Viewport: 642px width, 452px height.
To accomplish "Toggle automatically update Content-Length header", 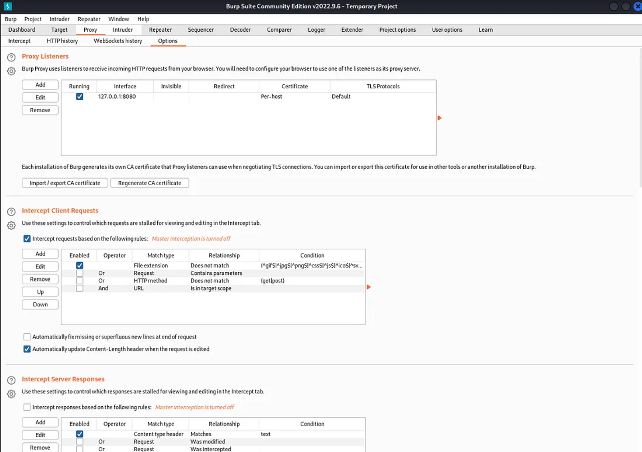I will click(27, 349).
